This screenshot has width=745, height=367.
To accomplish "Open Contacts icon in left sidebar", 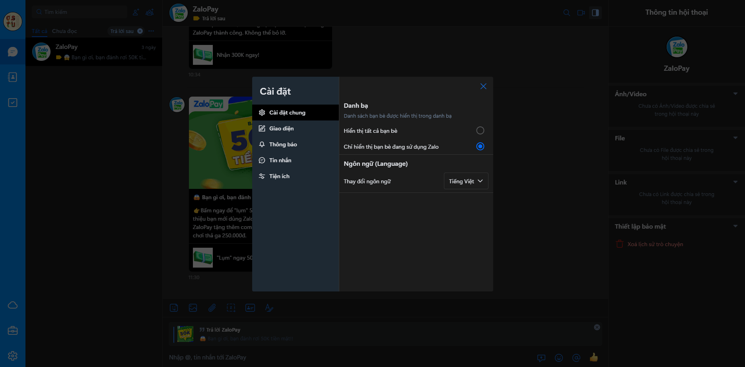I will tap(12, 77).
